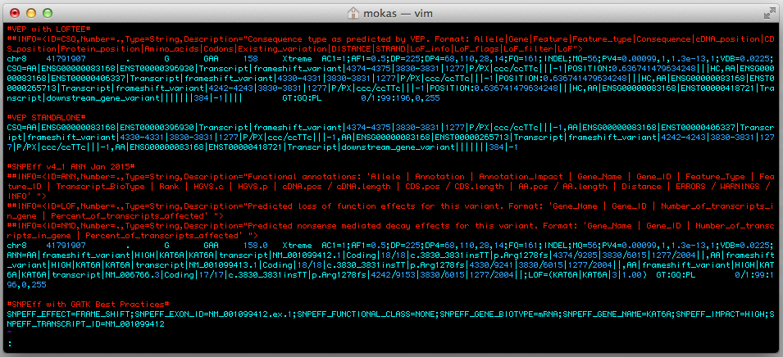Click "AA.pos / AA.length" field name
Image resolution: width=783 pixels, height=357 pixels.
tap(562, 187)
